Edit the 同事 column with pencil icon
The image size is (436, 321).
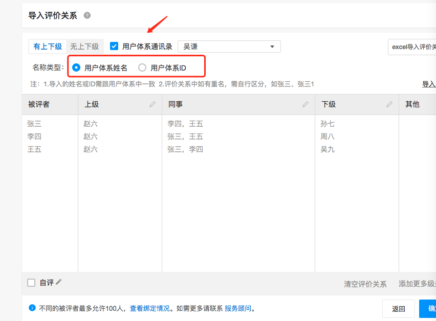pyautogui.click(x=306, y=104)
